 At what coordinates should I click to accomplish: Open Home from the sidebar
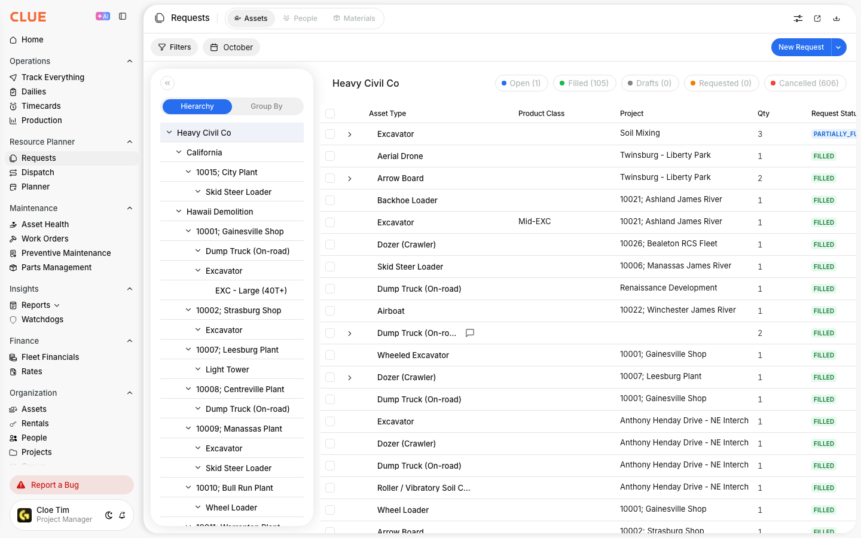pyautogui.click(x=32, y=39)
